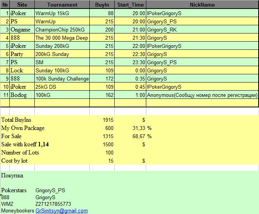Select the Party site cell

click(22, 54)
